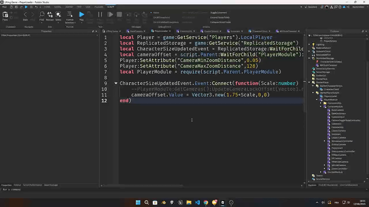Select ZoomController module in Explorer
Viewport: 369px width, 207px height.
click(x=339, y=169)
